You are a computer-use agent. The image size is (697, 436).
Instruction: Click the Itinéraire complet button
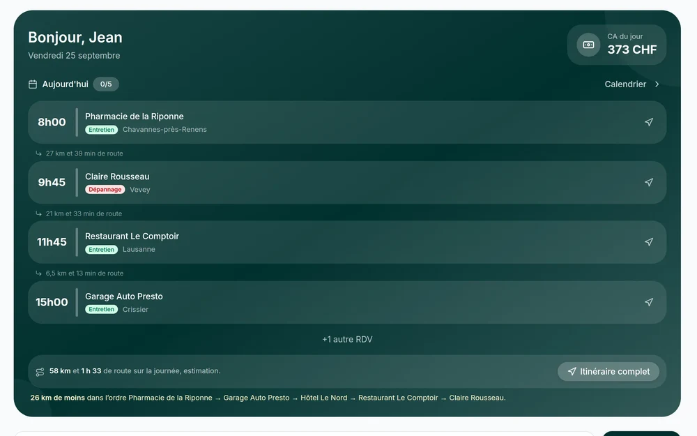pyautogui.click(x=608, y=372)
